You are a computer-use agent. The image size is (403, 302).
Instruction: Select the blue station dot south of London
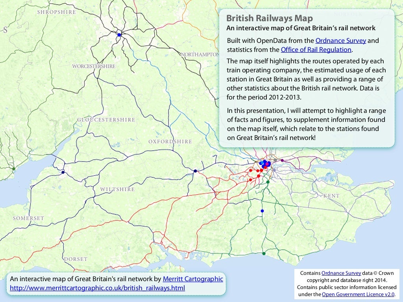pos(262,211)
